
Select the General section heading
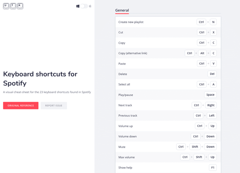[x=122, y=10]
